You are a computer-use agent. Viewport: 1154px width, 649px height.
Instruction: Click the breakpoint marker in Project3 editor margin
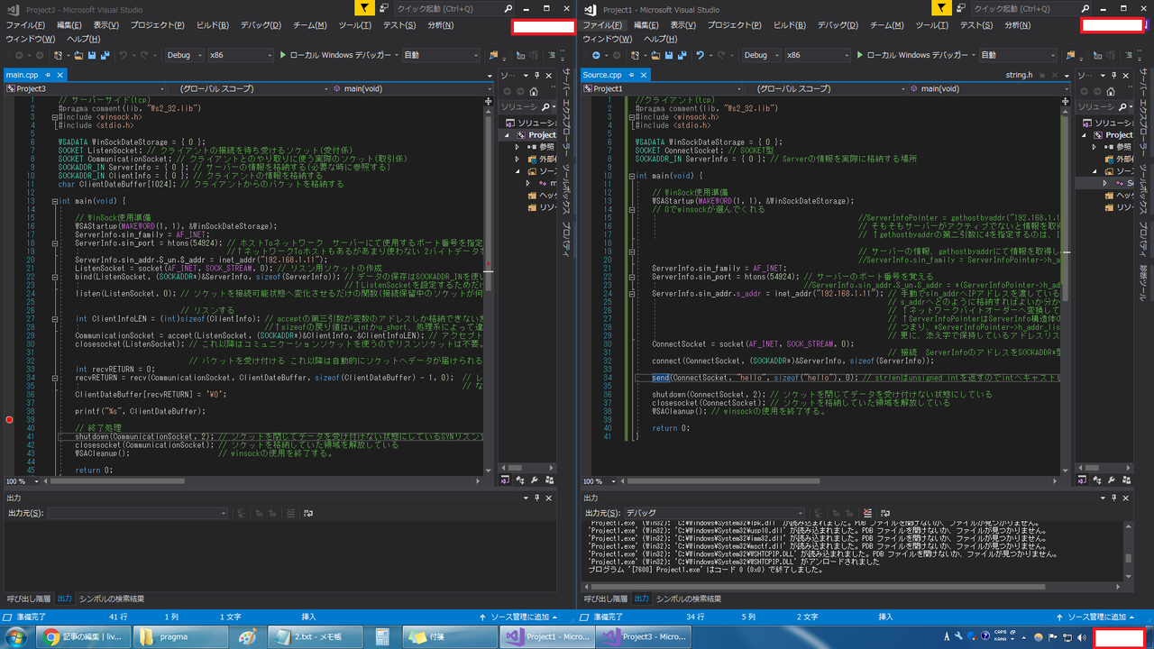coord(9,419)
